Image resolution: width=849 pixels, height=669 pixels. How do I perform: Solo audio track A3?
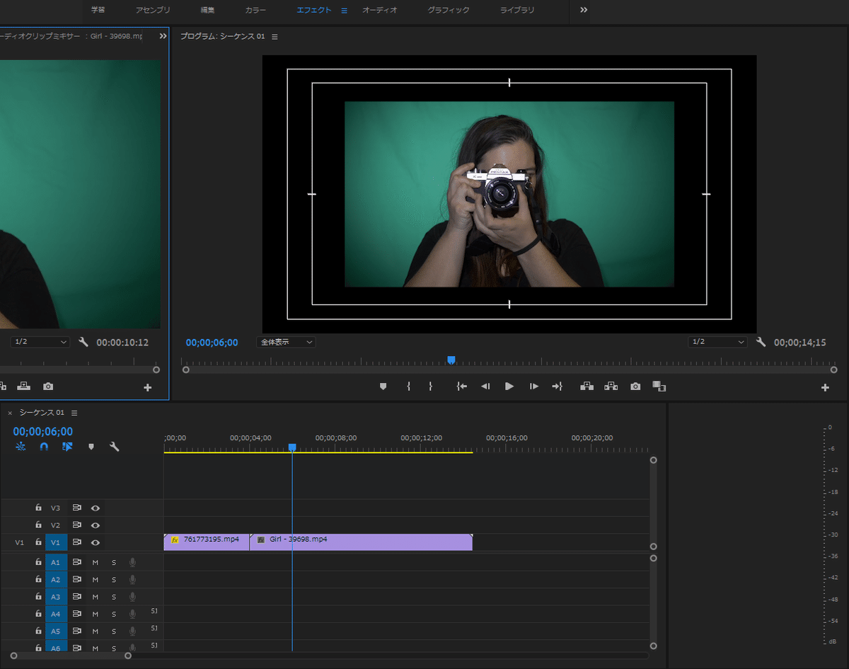pyautogui.click(x=113, y=597)
